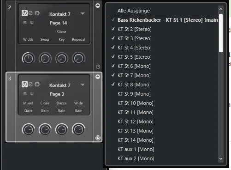231x170 pixels.
Task: Activate KT St 11 [Mono] output
Action: click(x=163, y=112)
